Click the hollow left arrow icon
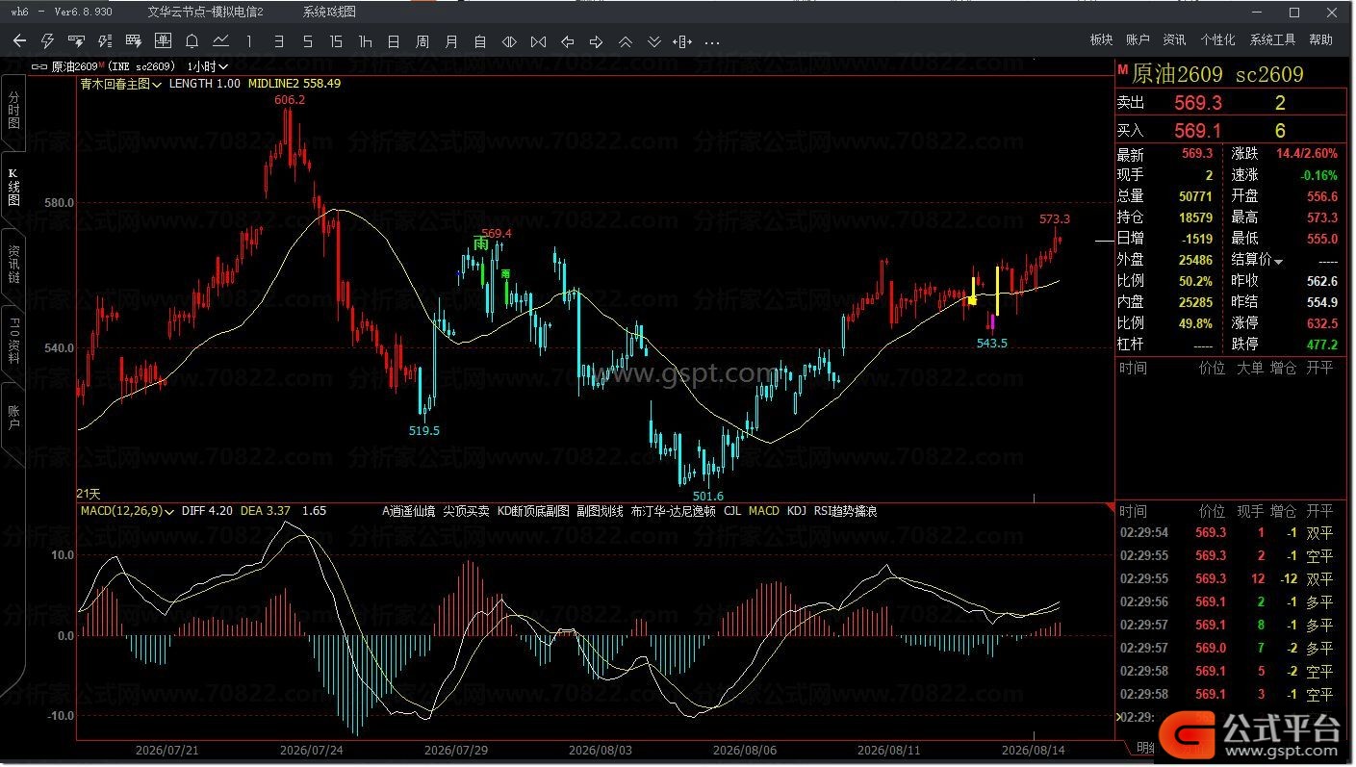 pos(567,41)
